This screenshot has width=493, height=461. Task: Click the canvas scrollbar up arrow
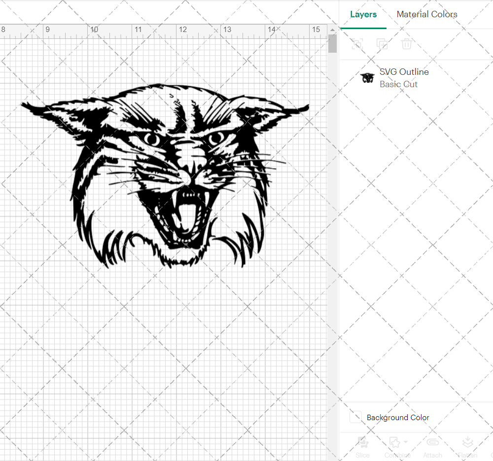point(332,30)
